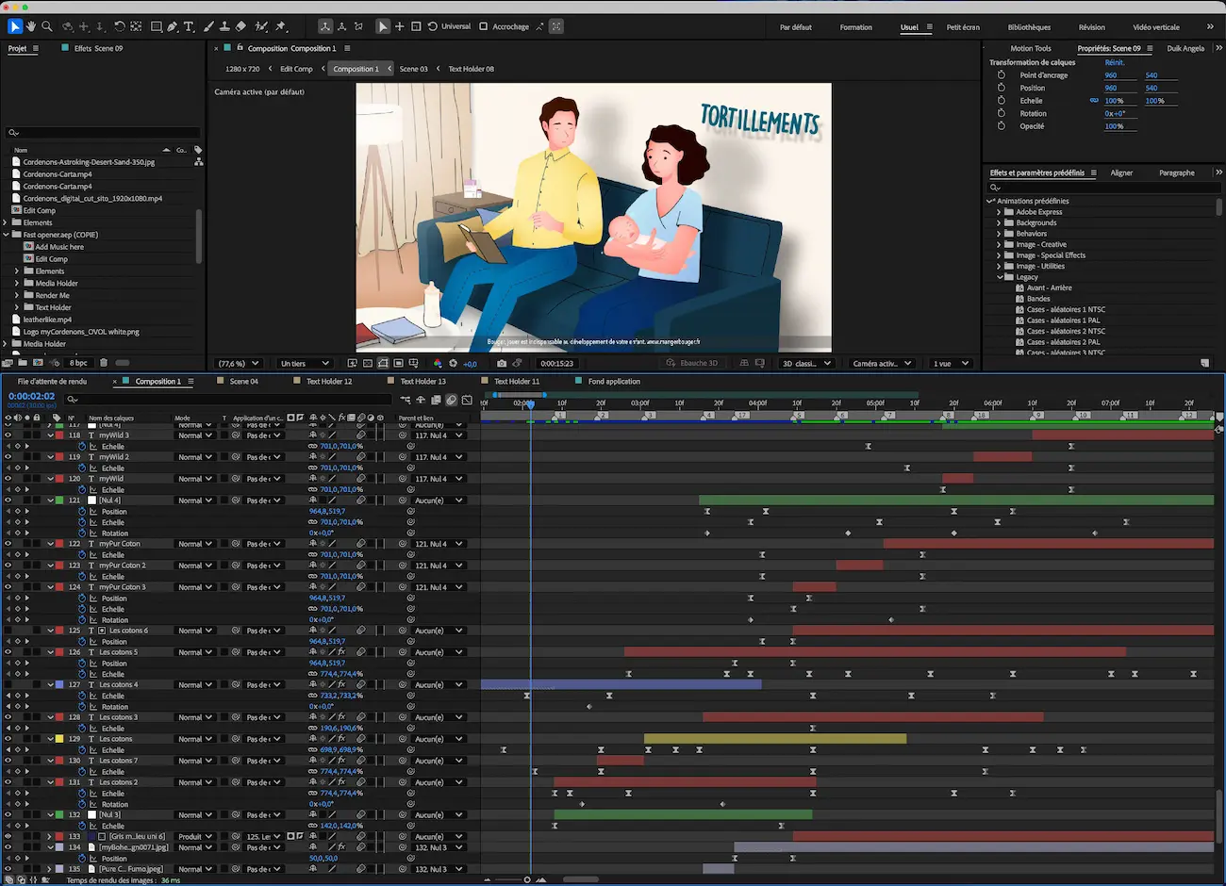Click the red label swatch of layer 118
The image size is (1226, 886).
[59, 435]
